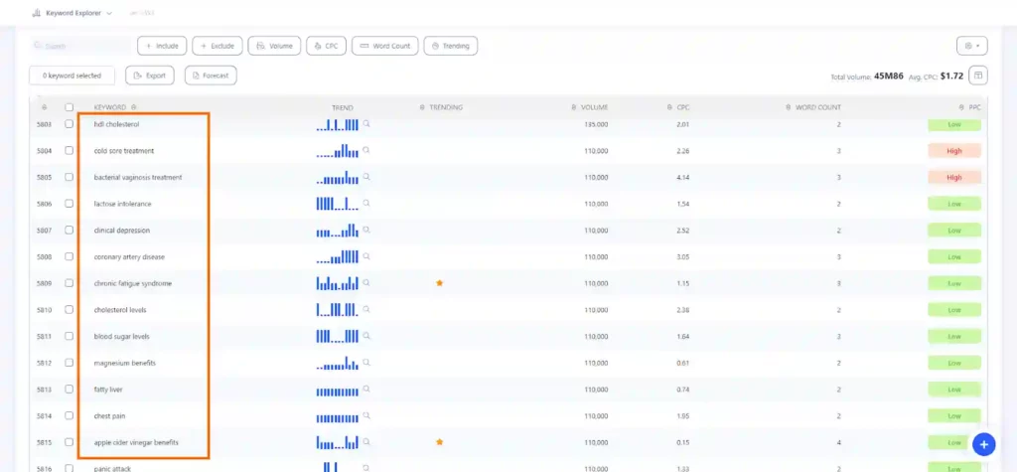The height and width of the screenshot is (472, 1017).
Task: Select the 135,000 volume cell
Action: [596, 124]
